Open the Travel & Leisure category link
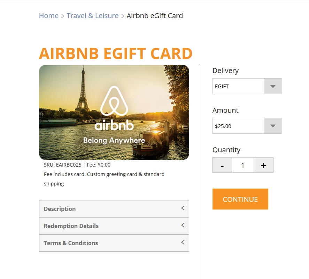 [92, 15]
